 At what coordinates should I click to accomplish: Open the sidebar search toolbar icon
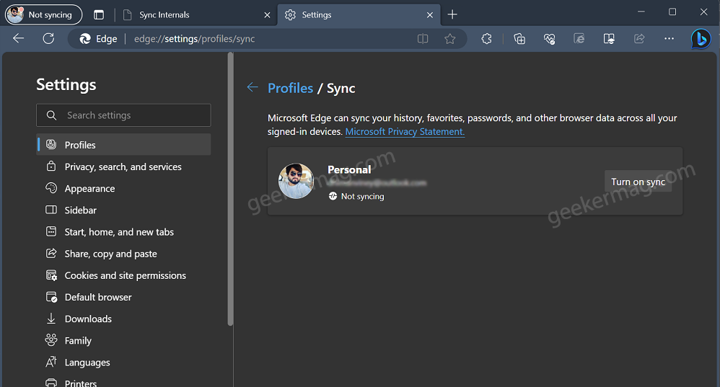[x=609, y=39]
